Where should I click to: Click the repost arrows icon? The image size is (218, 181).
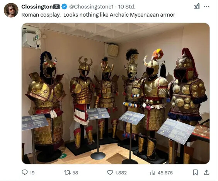pos(67,172)
